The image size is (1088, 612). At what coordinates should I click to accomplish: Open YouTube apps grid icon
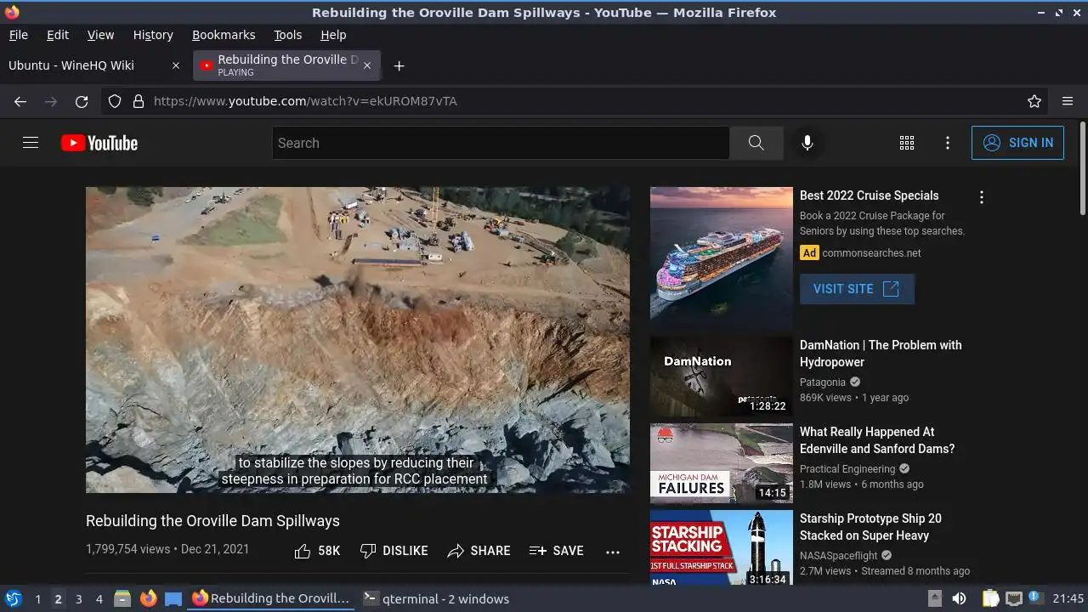[907, 143]
